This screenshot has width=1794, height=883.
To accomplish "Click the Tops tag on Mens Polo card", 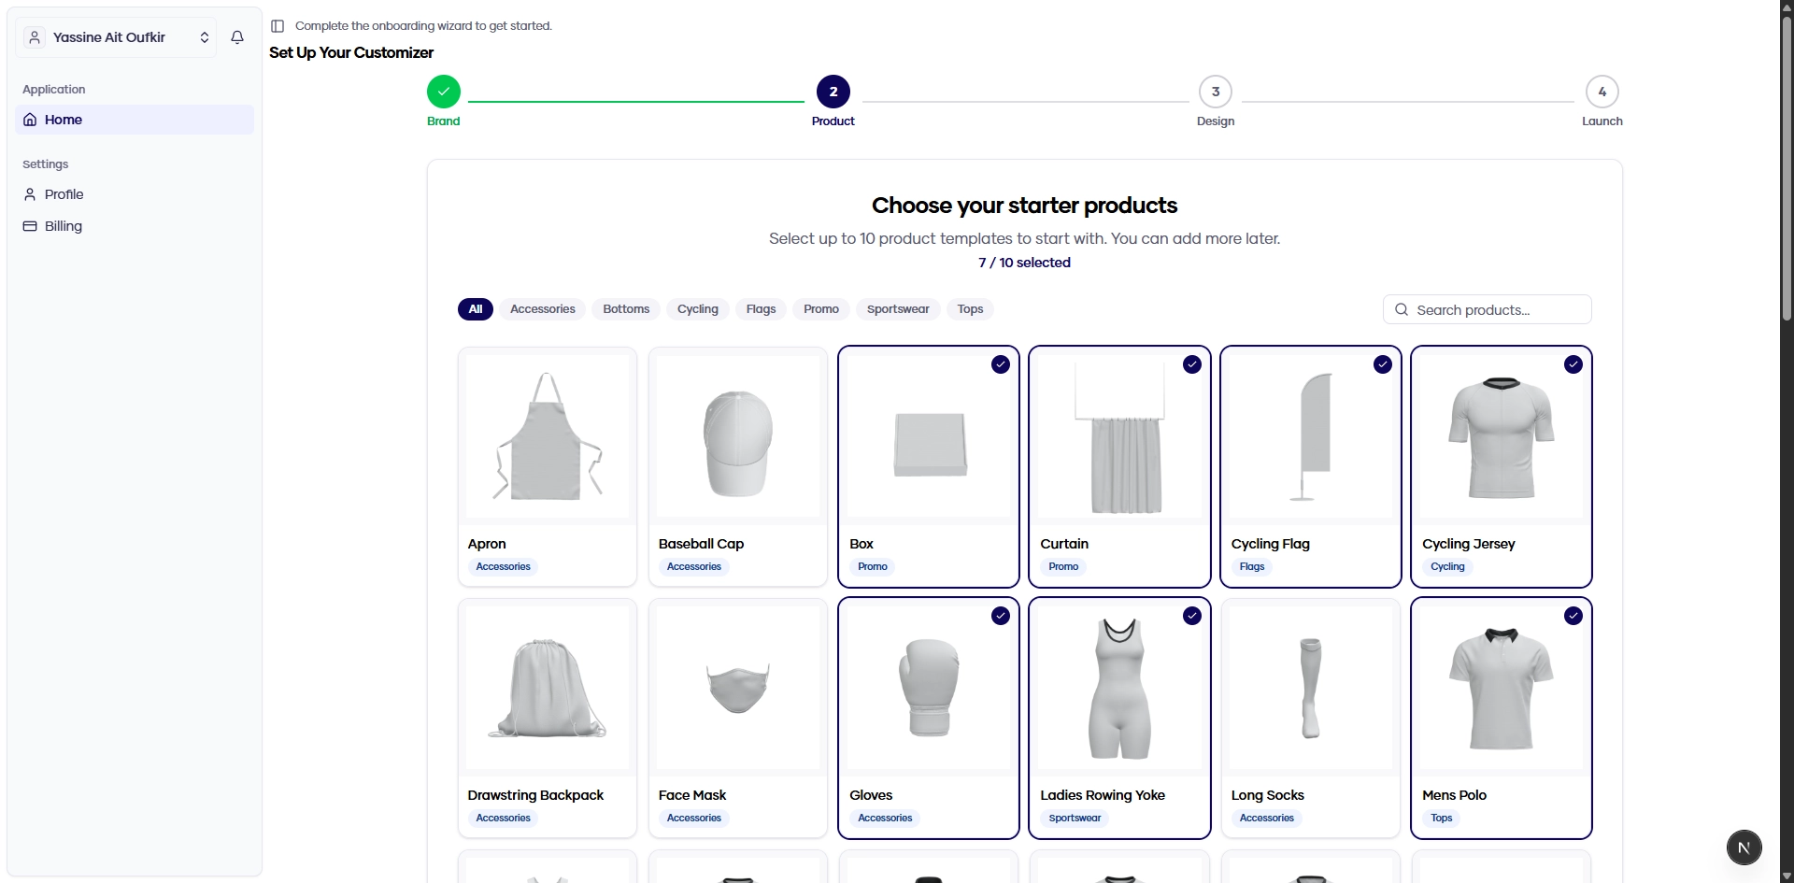I will pos(1442,818).
